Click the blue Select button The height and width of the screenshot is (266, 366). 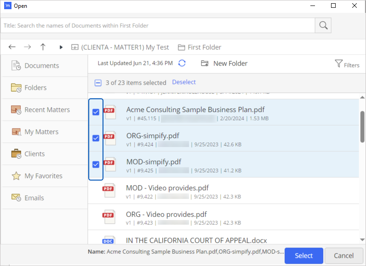click(303, 255)
